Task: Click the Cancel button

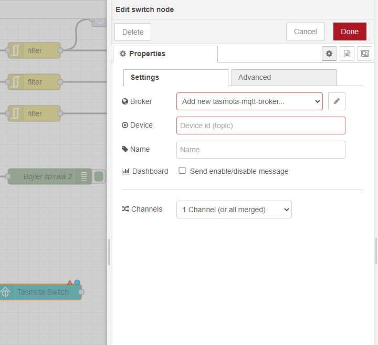Action: [305, 32]
